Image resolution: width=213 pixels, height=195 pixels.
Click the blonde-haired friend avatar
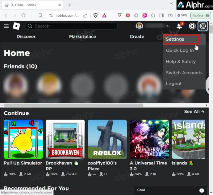pos(49,85)
